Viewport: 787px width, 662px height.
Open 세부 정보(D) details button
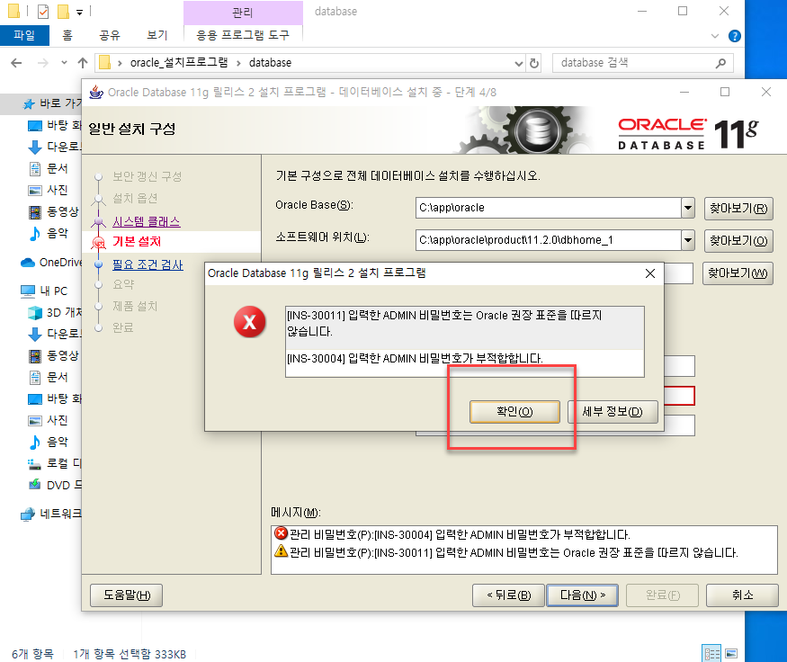point(613,412)
